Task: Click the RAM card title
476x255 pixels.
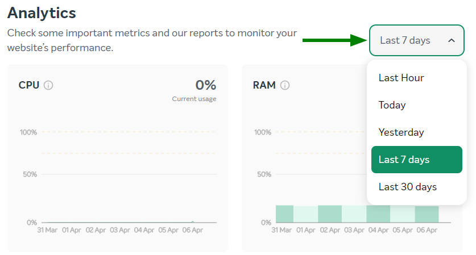Action: click(x=264, y=85)
